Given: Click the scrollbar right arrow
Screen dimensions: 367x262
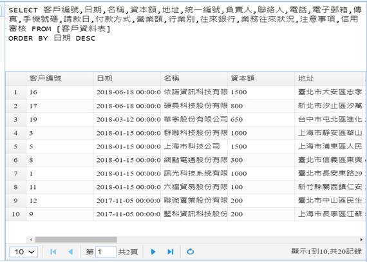Looking at the screenshot, I should point(361,239).
